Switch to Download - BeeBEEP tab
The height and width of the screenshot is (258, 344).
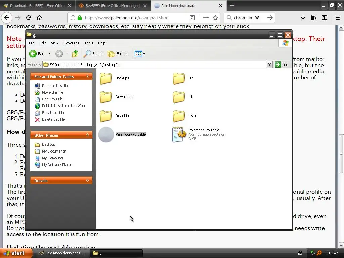[38, 6]
